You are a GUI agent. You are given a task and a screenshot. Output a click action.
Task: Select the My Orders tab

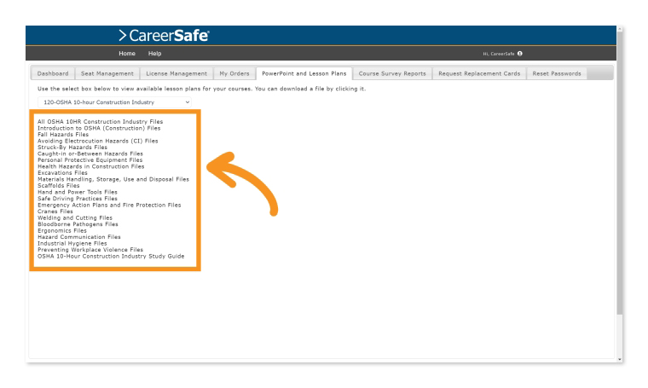pyautogui.click(x=234, y=73)
